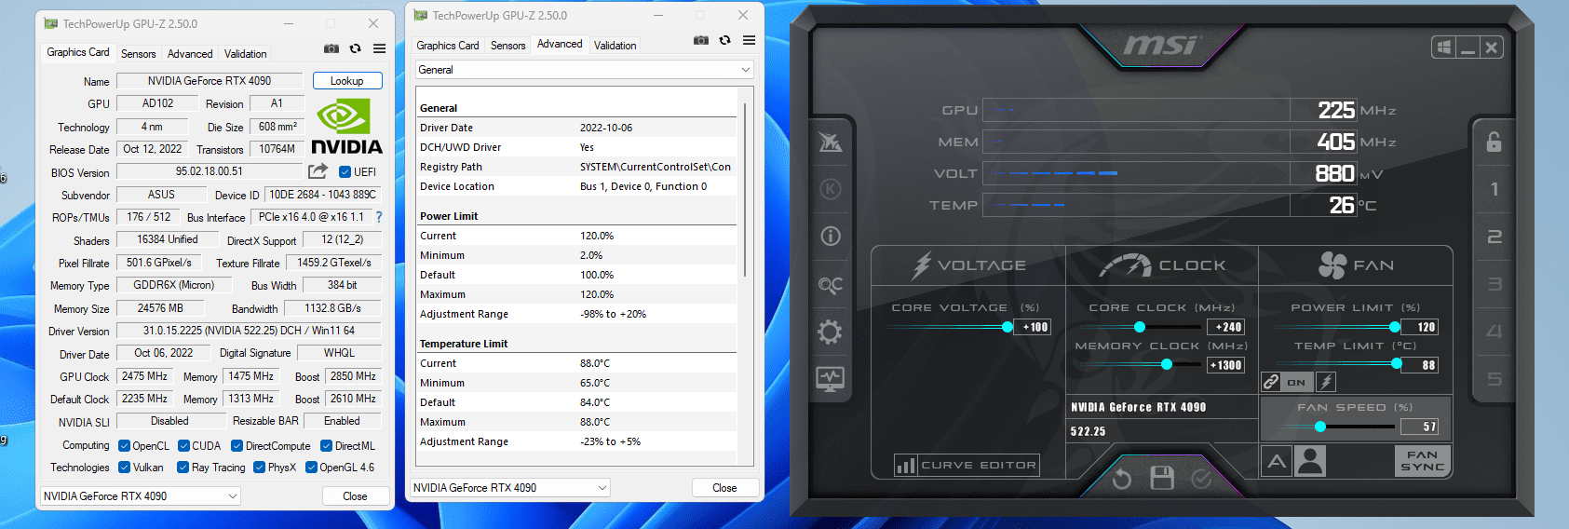Image resolution: width=1569 pixels, height=529 pixels.
Task: Open the OC Scanner icon in Afterburner
Action: click(830, 284)
